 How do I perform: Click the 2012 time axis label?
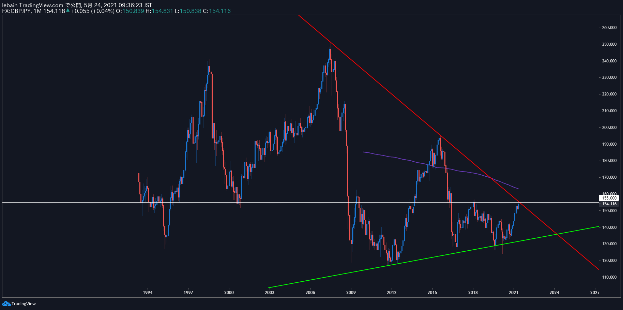[392, 293]
